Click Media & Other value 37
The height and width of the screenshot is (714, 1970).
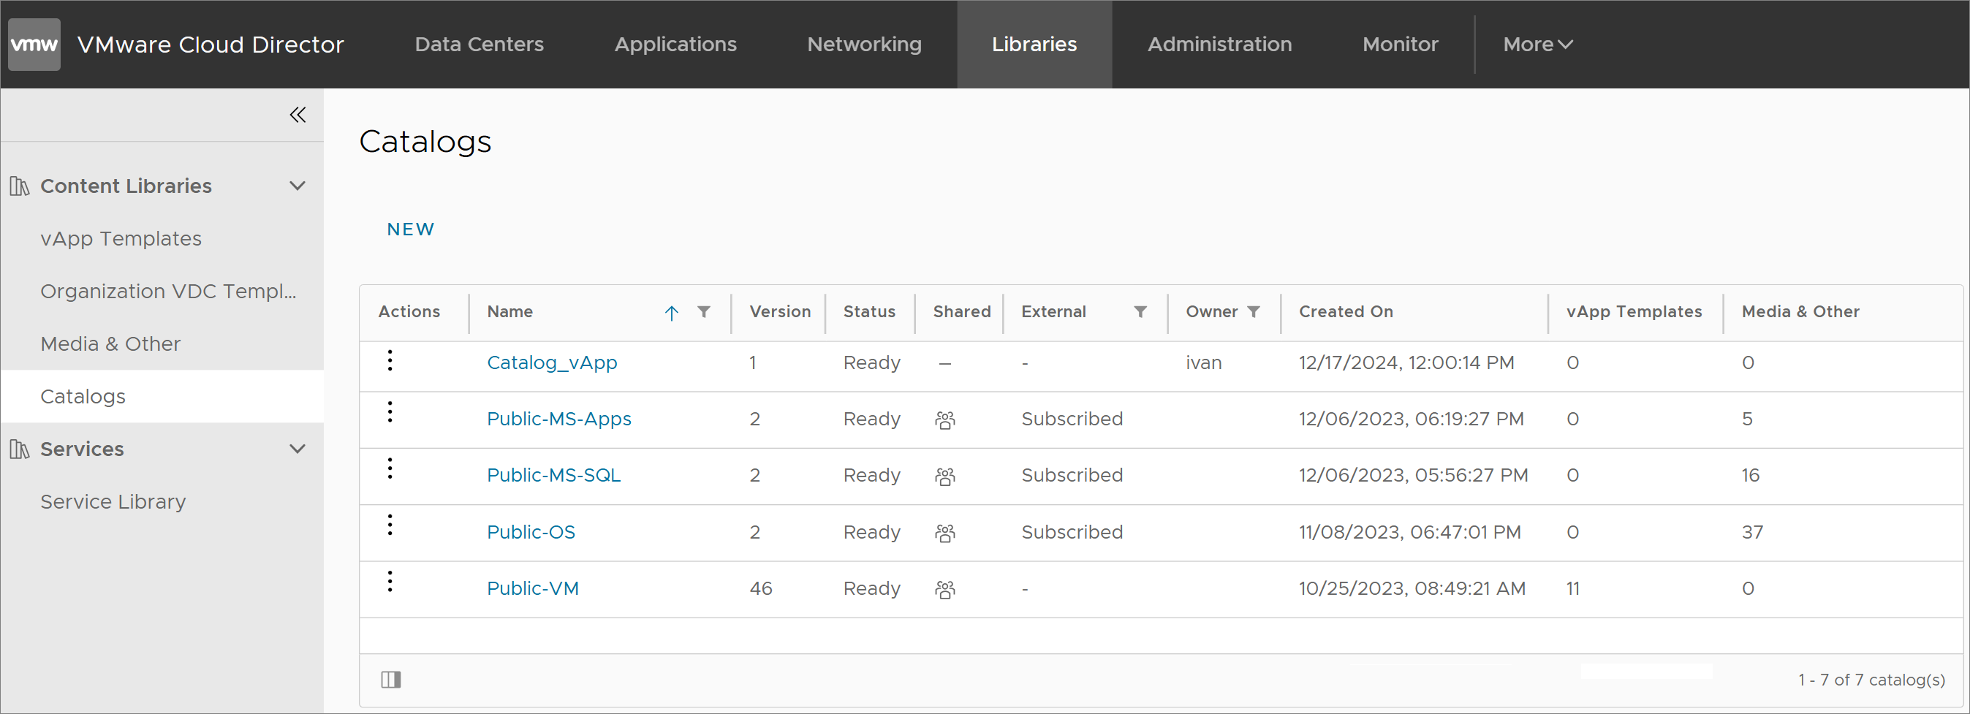click(1753, 532)
